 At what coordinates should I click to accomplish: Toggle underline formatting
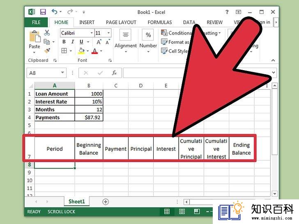click(81, 42)
